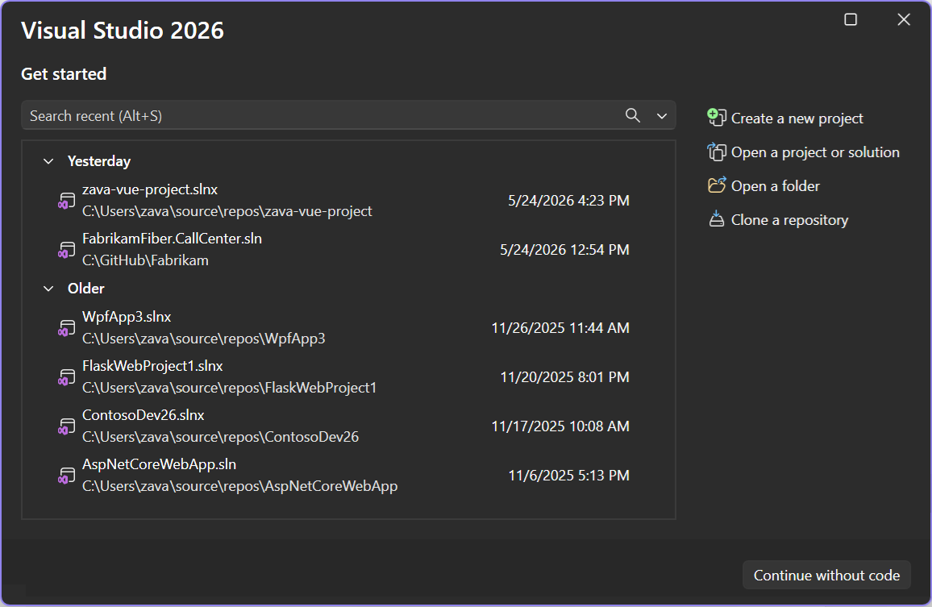
Task: Collapse the Yesterday group
Action: click(48, 161)
